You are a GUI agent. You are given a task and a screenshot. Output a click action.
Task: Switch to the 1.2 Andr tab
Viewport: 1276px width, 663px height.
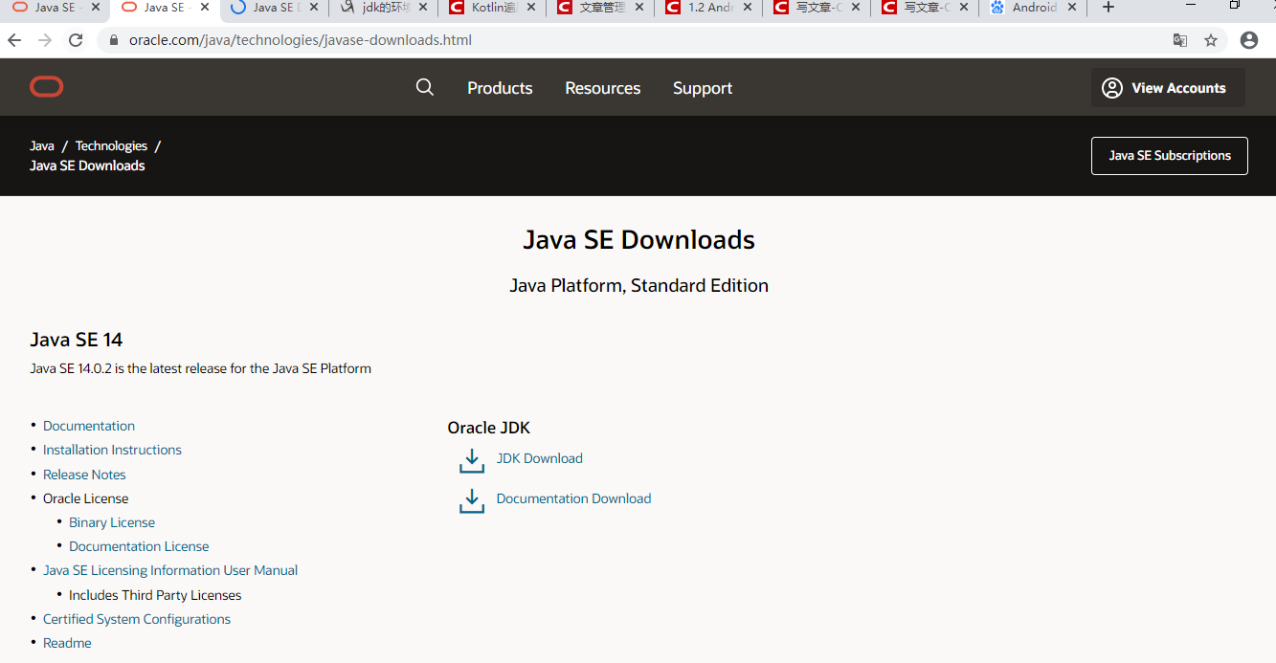(706, 8)
